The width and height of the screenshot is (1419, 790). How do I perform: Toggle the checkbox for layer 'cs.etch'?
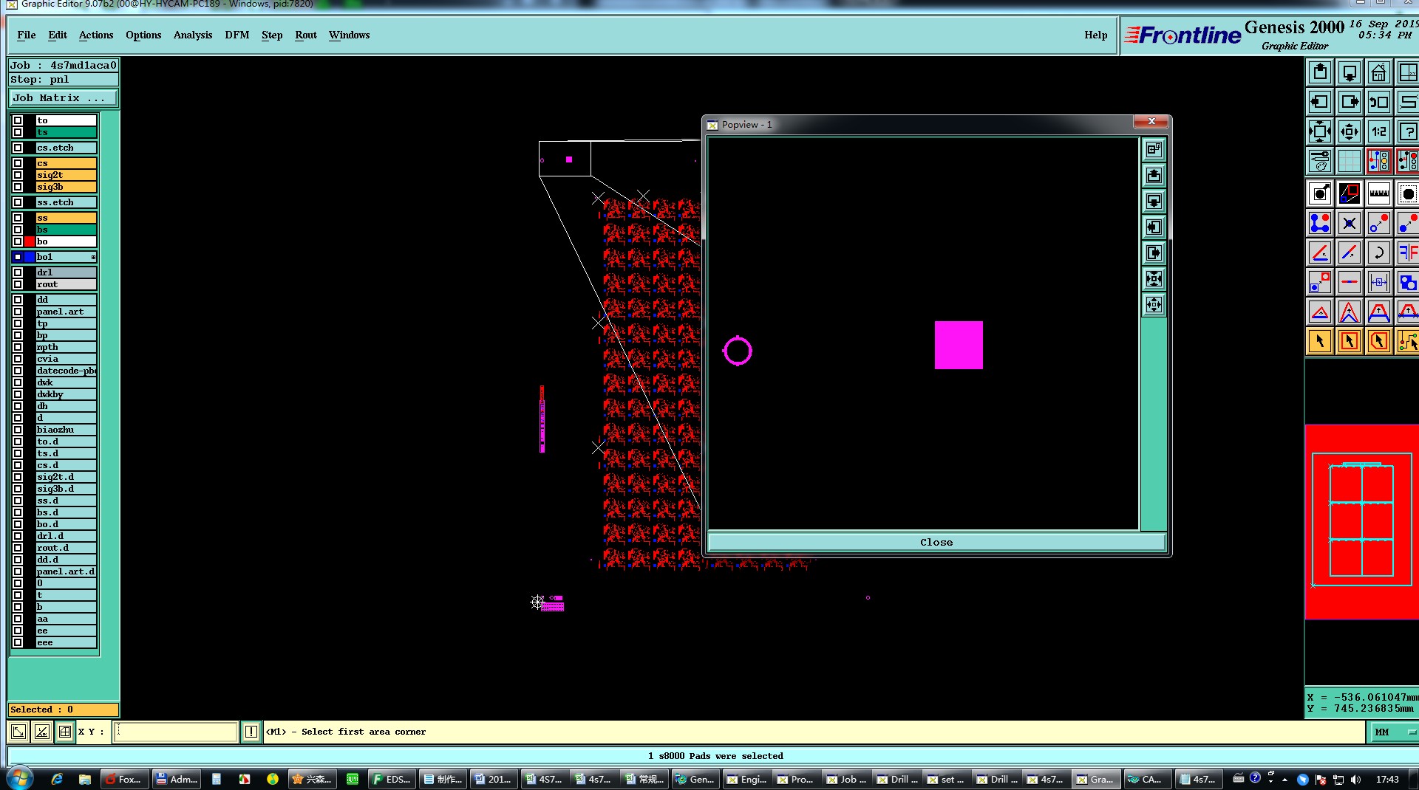coord(18,148)
